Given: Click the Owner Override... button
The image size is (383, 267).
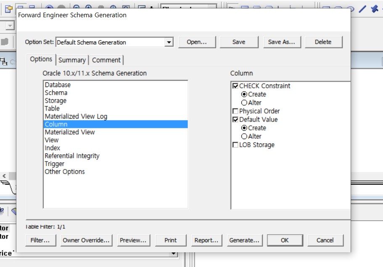Looking at the screenshot, I should pos(86,241).
